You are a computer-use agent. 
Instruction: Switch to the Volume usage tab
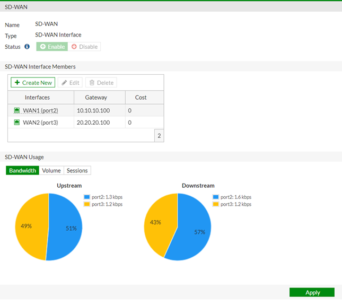pyautogui.click(x=51, y=170)
